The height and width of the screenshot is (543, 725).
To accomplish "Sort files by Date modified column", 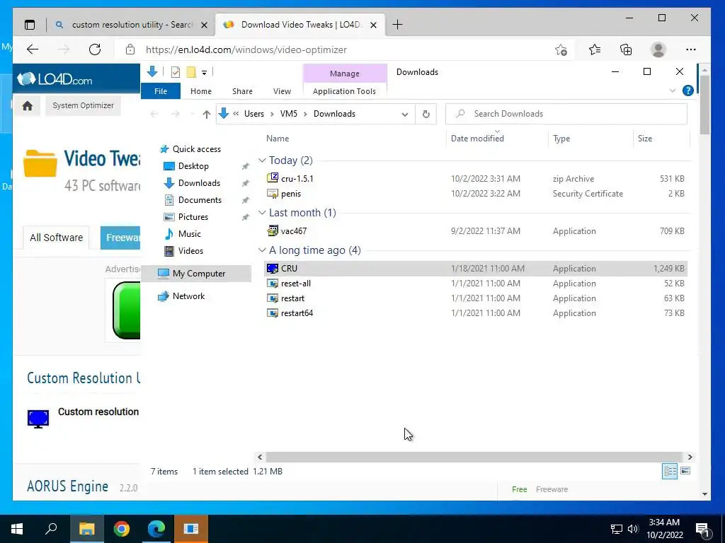I will [x=477, y=139].
